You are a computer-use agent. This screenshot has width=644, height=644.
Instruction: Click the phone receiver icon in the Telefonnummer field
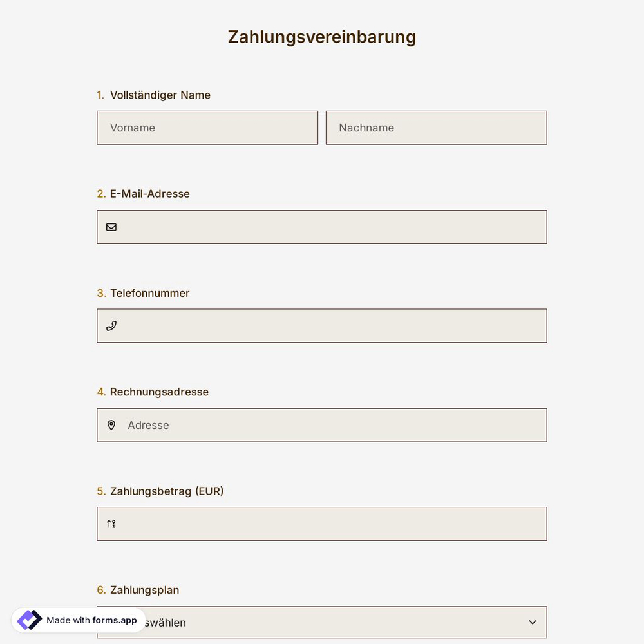111,325
